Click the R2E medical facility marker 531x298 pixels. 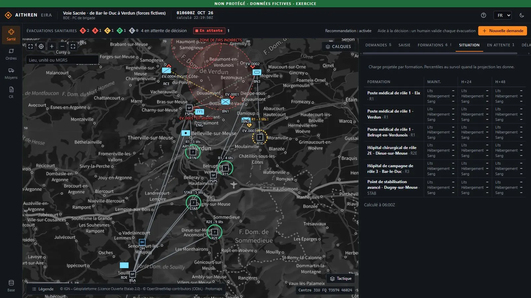coord(214,232)
